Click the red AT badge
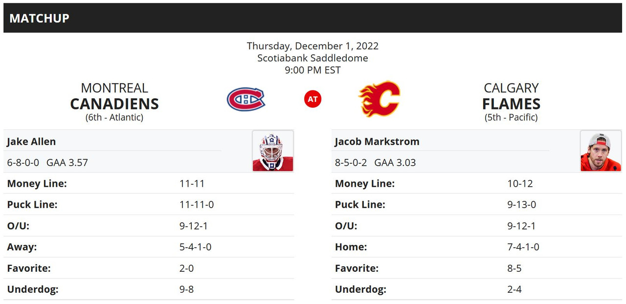 [x=313, y=99]
